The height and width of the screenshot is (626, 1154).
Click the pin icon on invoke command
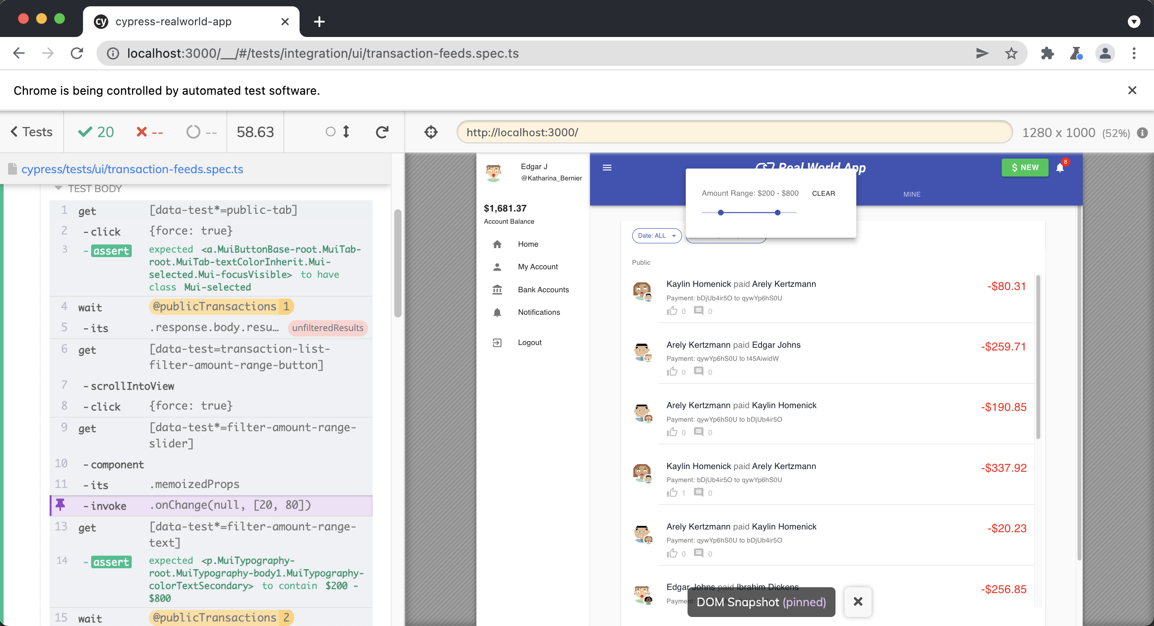click(x=60, y=505)
